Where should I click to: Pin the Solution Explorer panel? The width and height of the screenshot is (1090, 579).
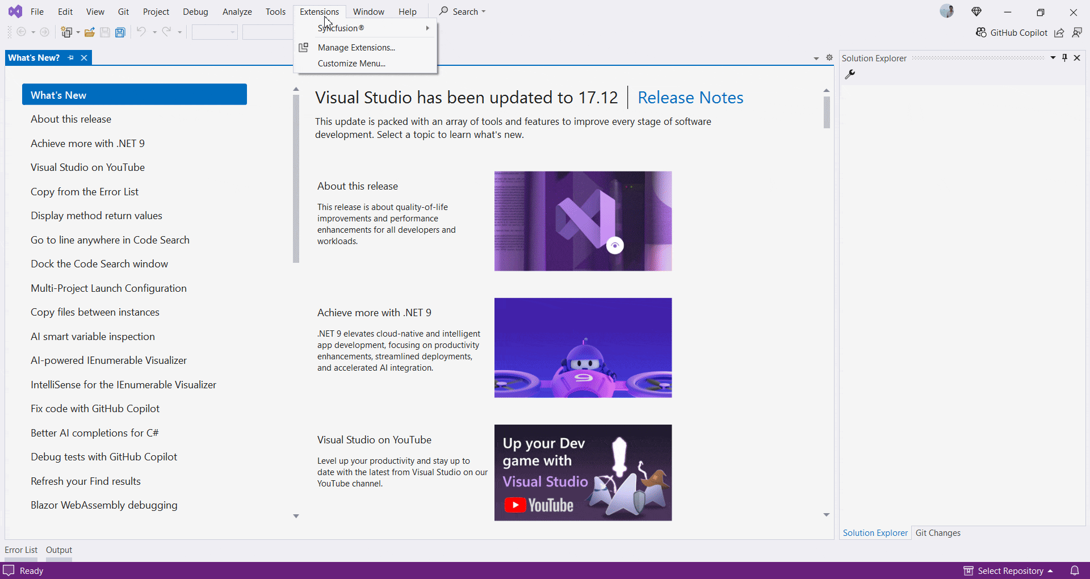point(1065,58)
